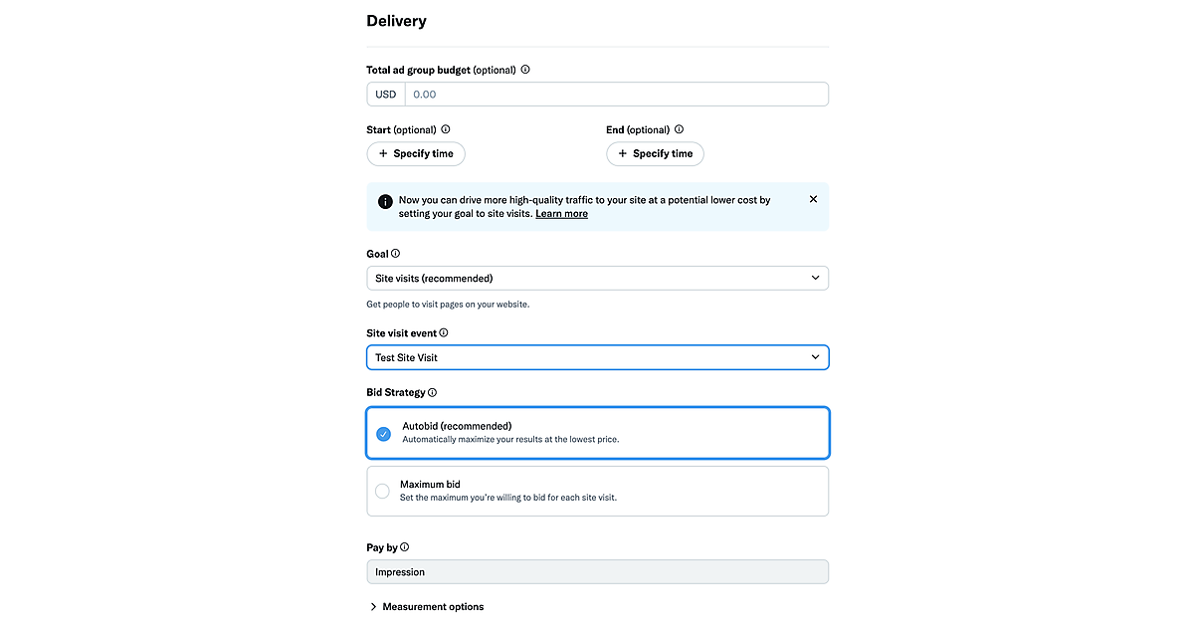Select the Maximum bid radio option
1194x627 pixels.
click(x=382, y=491)
